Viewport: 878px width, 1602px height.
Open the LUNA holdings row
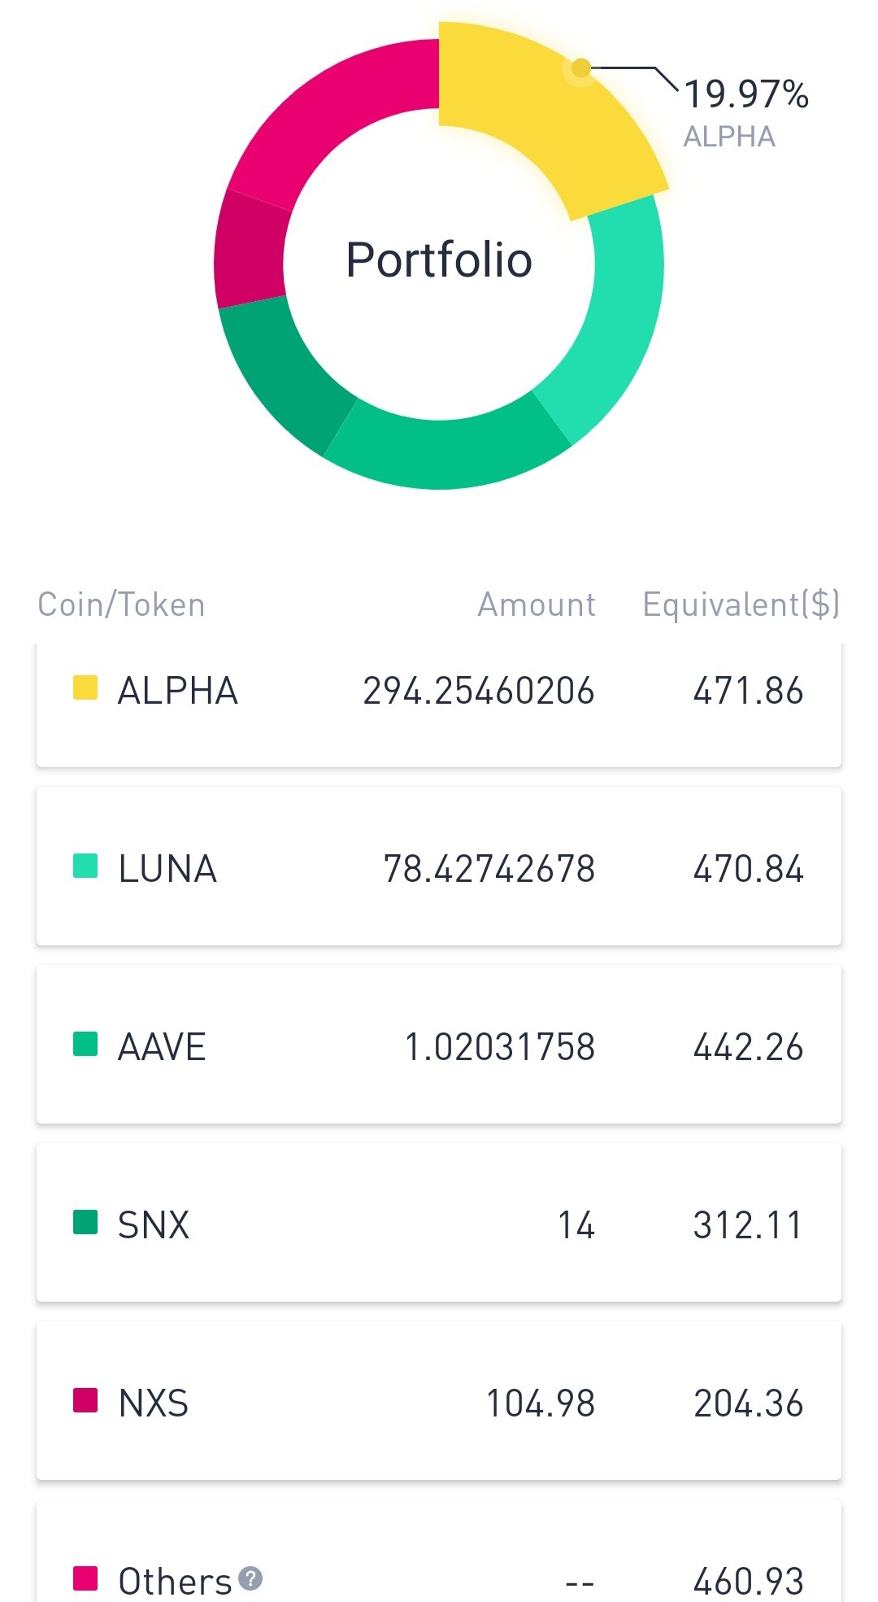[x=439, y=866]
